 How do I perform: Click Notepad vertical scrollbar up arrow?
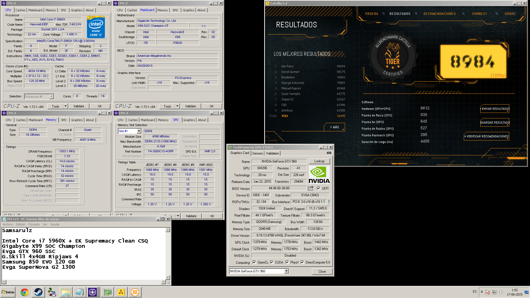tap(168, 230)
